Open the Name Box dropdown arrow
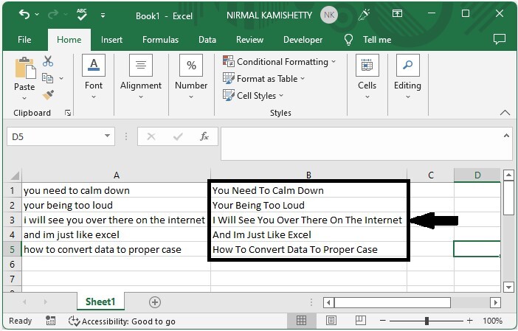 click(108, 136)
